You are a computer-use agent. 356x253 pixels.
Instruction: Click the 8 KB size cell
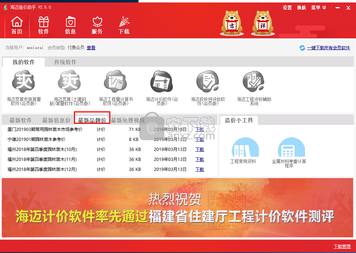pyautogui.click(x=134, y=139)
